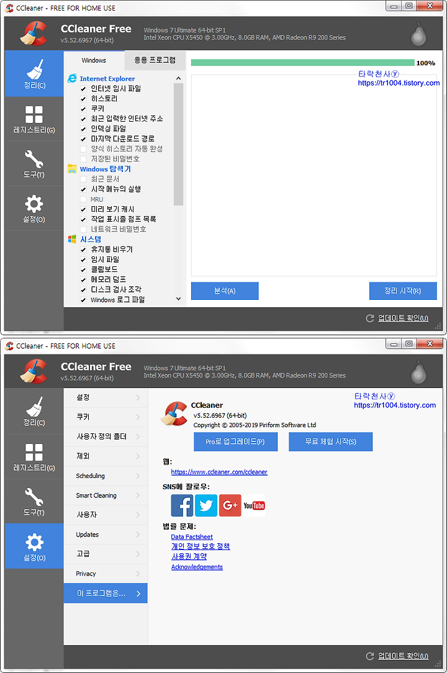447x673 pixels.
Task: Click the 분석(A) analyze button
Action: click(225, 291)
